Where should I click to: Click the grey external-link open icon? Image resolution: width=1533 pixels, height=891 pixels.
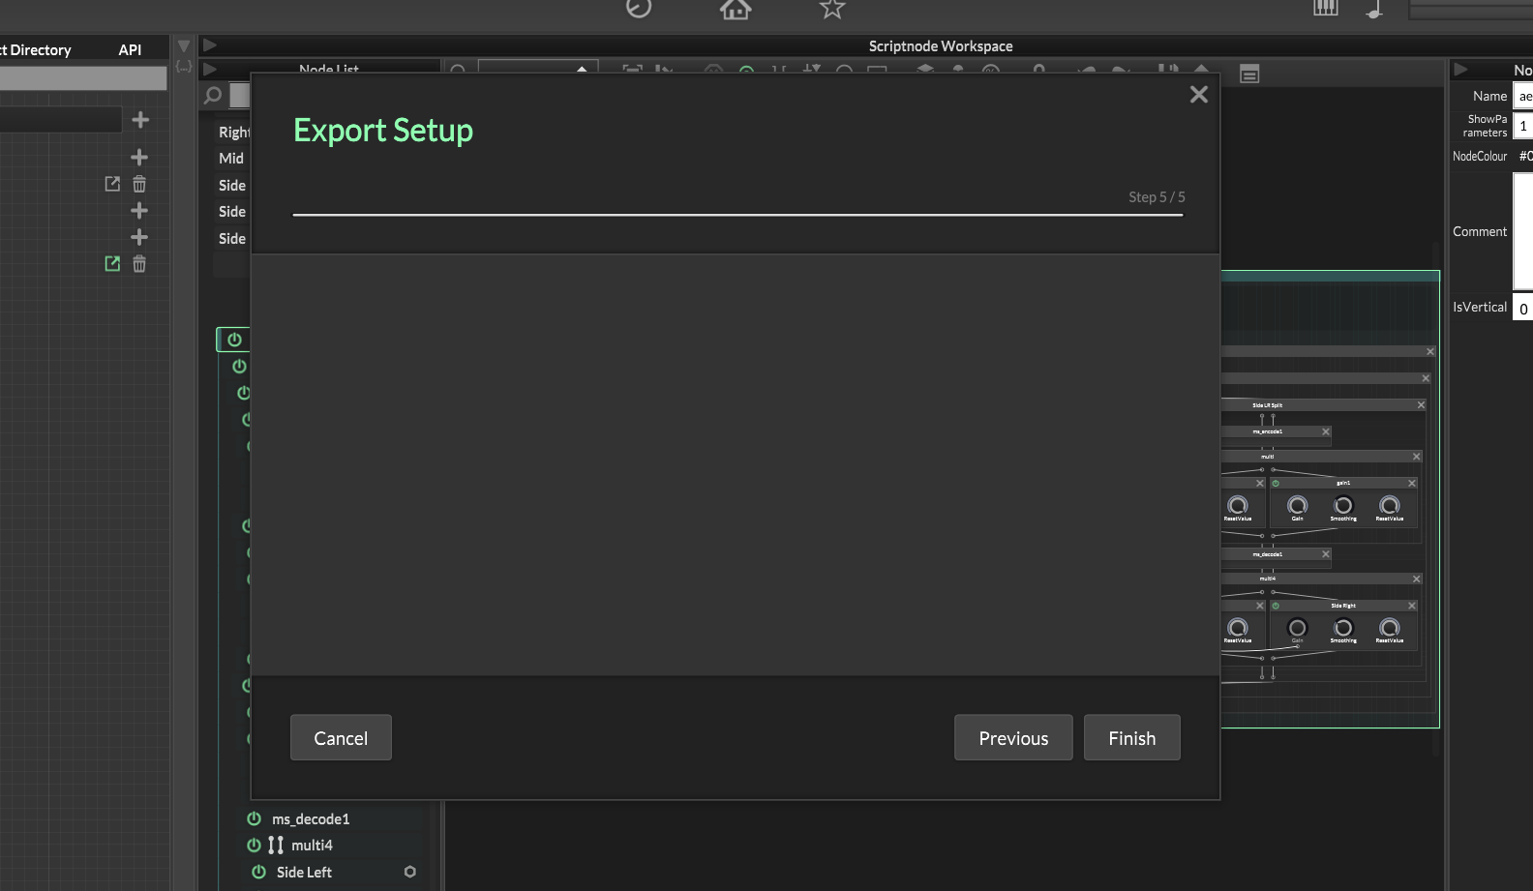(x=112, y=184)
